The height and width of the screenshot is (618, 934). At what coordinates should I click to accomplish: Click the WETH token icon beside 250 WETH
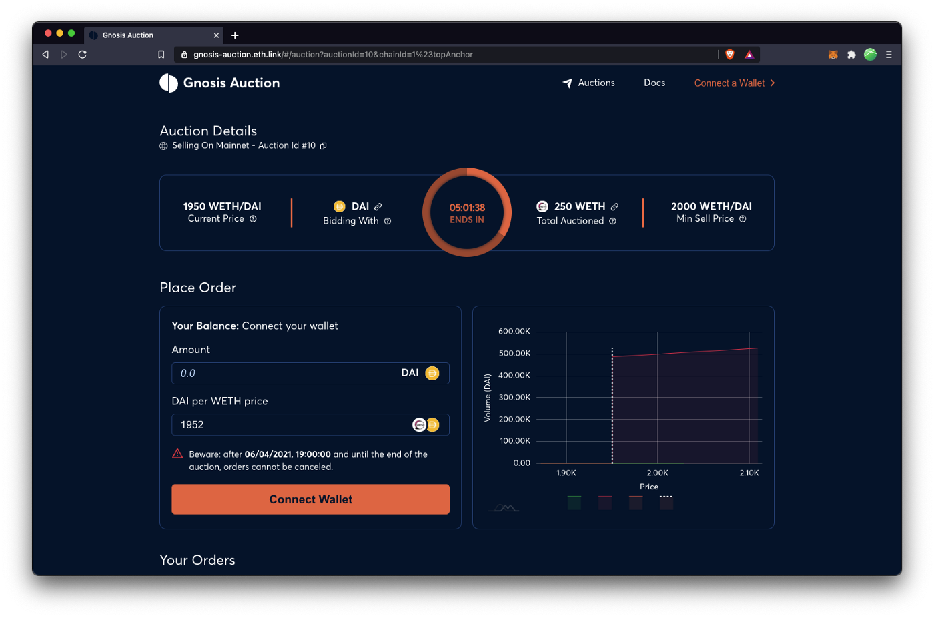(542, 206)
